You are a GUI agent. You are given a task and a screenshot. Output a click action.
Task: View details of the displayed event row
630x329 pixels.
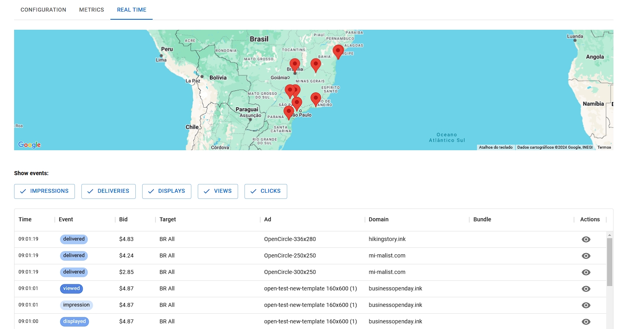click(586, 321)
